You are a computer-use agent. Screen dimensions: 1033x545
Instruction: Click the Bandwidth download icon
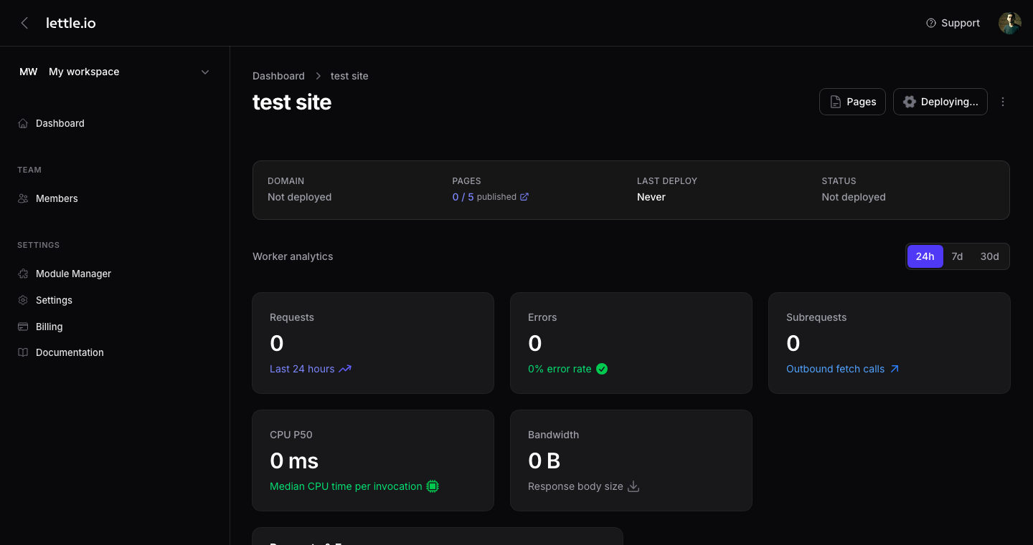pyautogui.click(x=633, y=486)
